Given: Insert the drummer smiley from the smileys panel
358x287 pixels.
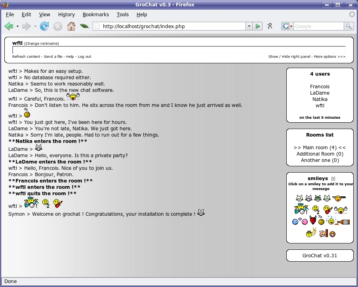Looking at the screenshot, I should click(x=301, y=208).
